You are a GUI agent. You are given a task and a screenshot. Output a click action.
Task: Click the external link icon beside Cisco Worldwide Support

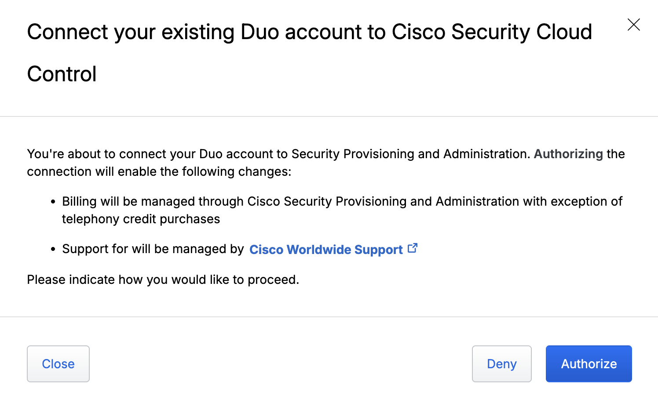[x=413, y=248]
